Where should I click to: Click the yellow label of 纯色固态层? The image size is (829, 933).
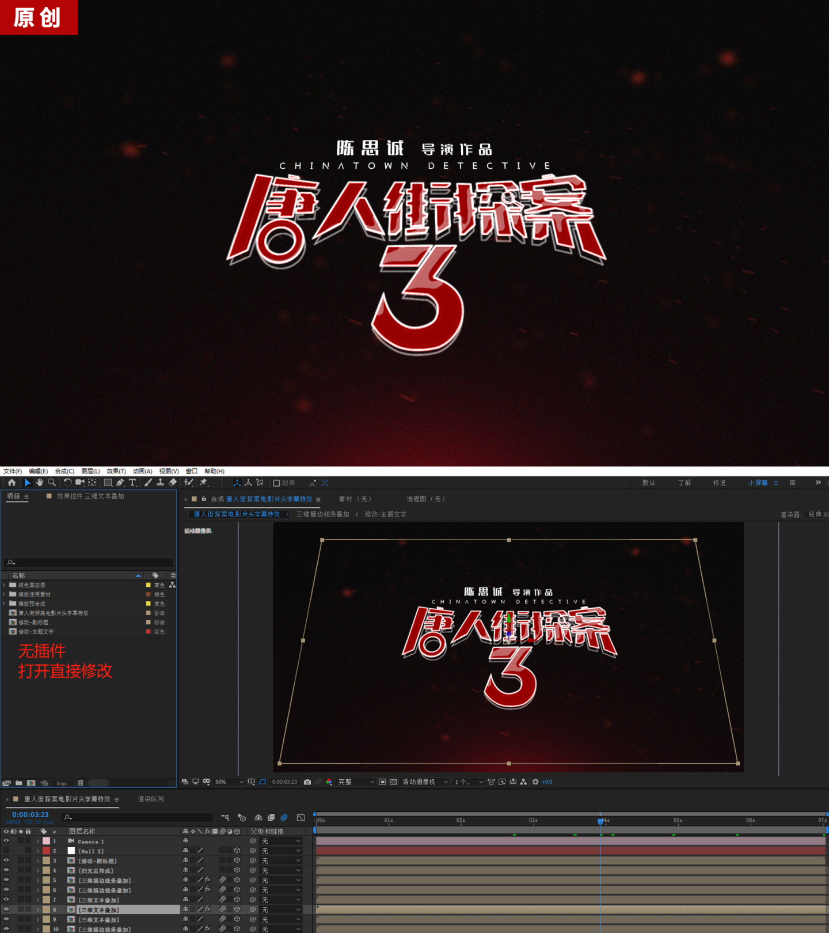click(x=148, y=585)
